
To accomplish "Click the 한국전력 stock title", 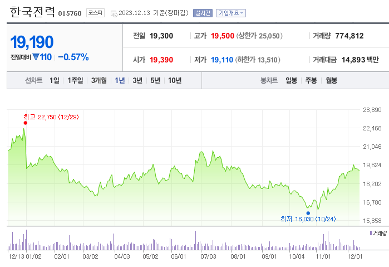I will click(32, 12).
